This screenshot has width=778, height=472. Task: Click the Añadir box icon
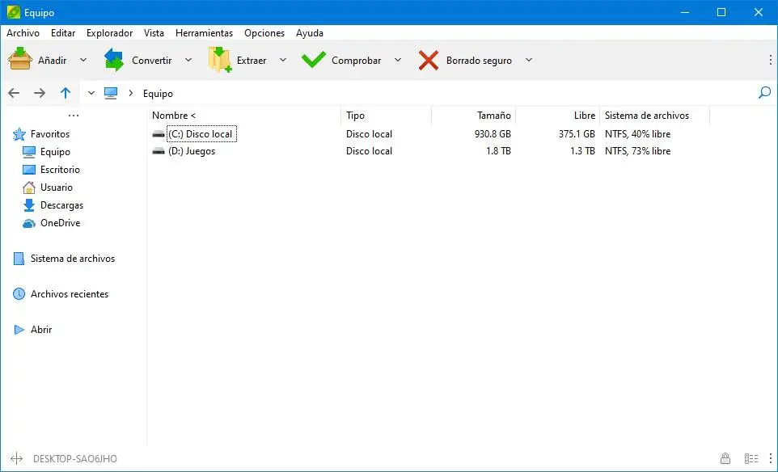20,60
